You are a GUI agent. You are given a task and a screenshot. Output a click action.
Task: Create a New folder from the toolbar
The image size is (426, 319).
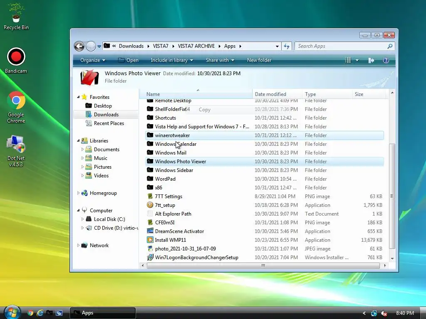pos(259,60)
